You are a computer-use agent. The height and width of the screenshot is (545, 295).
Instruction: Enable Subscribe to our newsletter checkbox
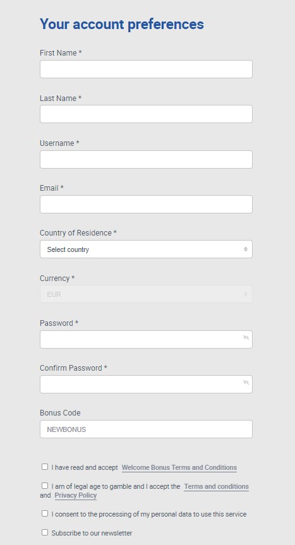[x=45, y=532]
